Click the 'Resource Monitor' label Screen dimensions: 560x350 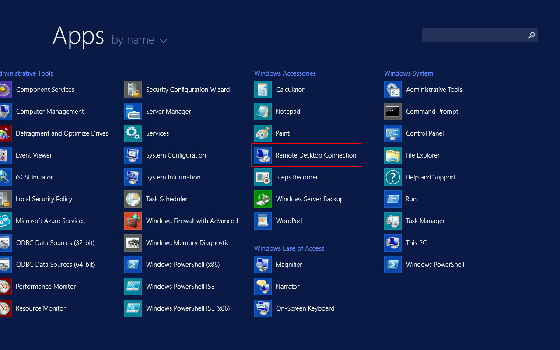click(x=41, y=308)
